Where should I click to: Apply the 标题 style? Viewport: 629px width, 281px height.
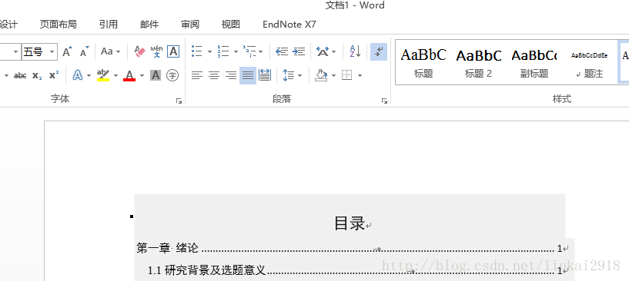[x=423, y=62]
